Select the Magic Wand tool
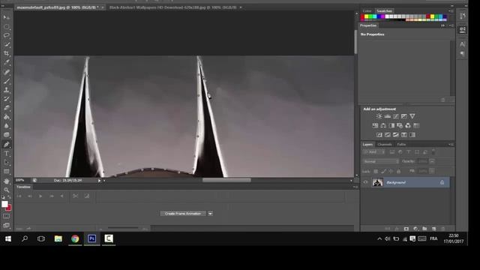Image resolution: width=480 pixels, height=270 pixels. tap(7, 44)
